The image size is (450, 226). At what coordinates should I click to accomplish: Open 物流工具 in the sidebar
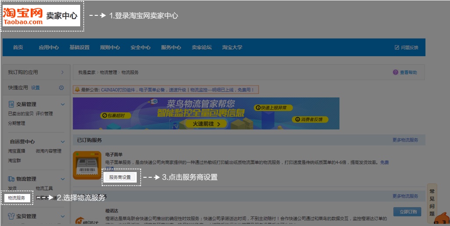coord(44,188)
